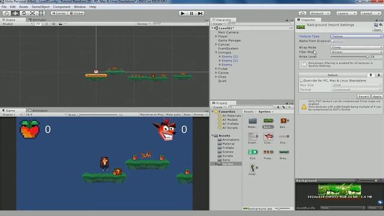Enable Alpha from Grayscale checkbox
The image size is (384, 216).
(x=332, y=41)
